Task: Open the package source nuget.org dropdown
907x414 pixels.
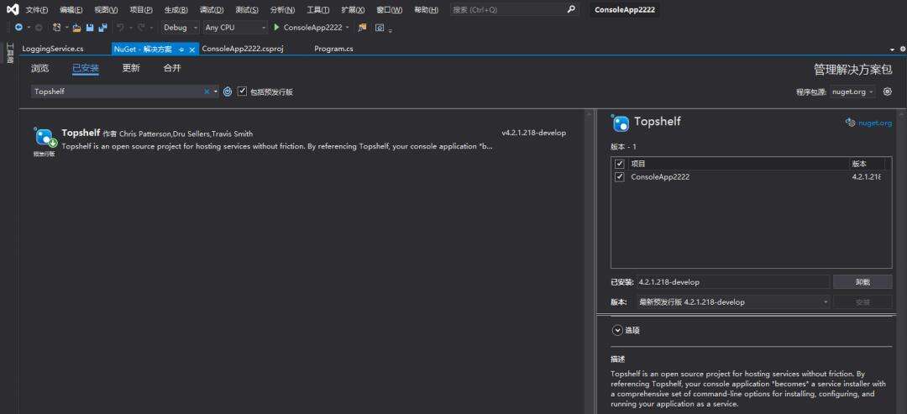Action: pos(852,92)
